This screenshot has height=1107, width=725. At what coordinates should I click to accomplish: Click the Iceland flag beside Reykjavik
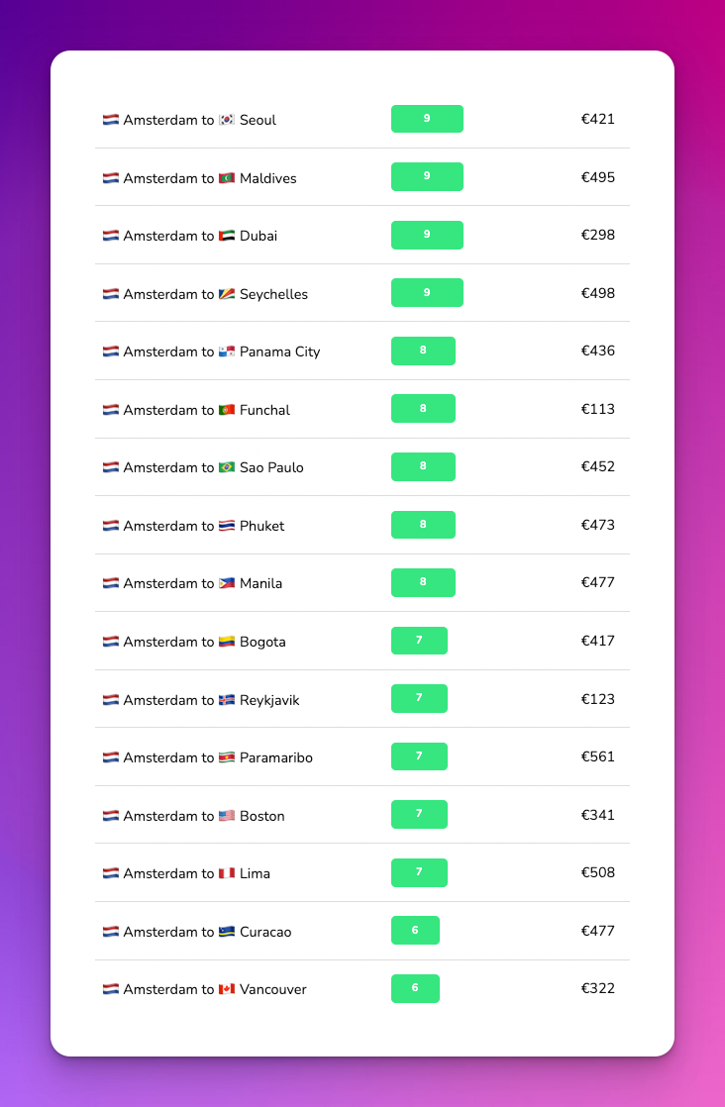tap(227, 700)
